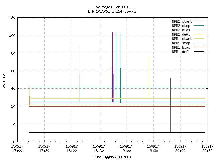Click the x-axis tick label 18:30
This screenshot has width=214, height=160.
(99, 151)
